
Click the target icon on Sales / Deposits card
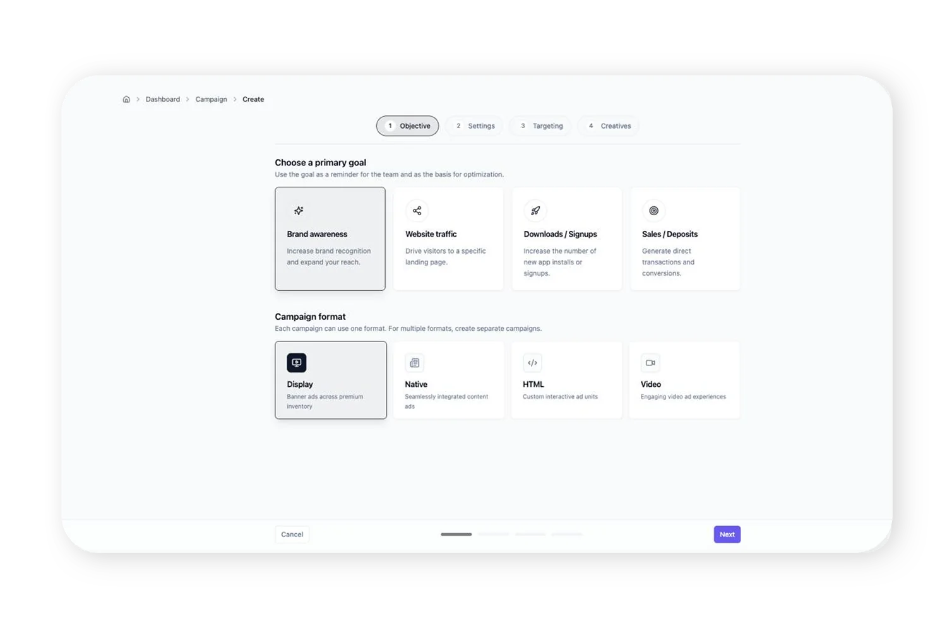(653, 211)
